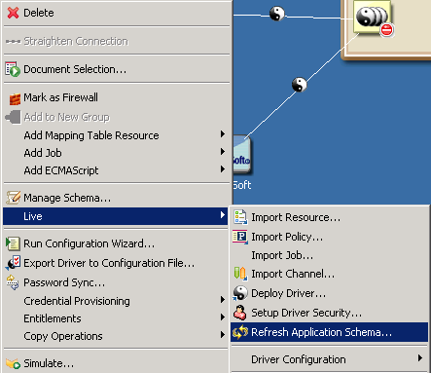Choose Import Policy... in submenu
The width and height of the screenshot is (431, 373).
[x=330, y=237]
